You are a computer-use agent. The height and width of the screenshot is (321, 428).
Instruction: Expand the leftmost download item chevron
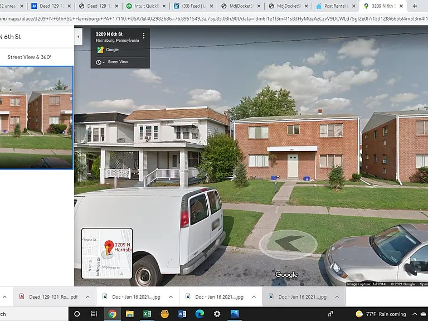(4, 296)
